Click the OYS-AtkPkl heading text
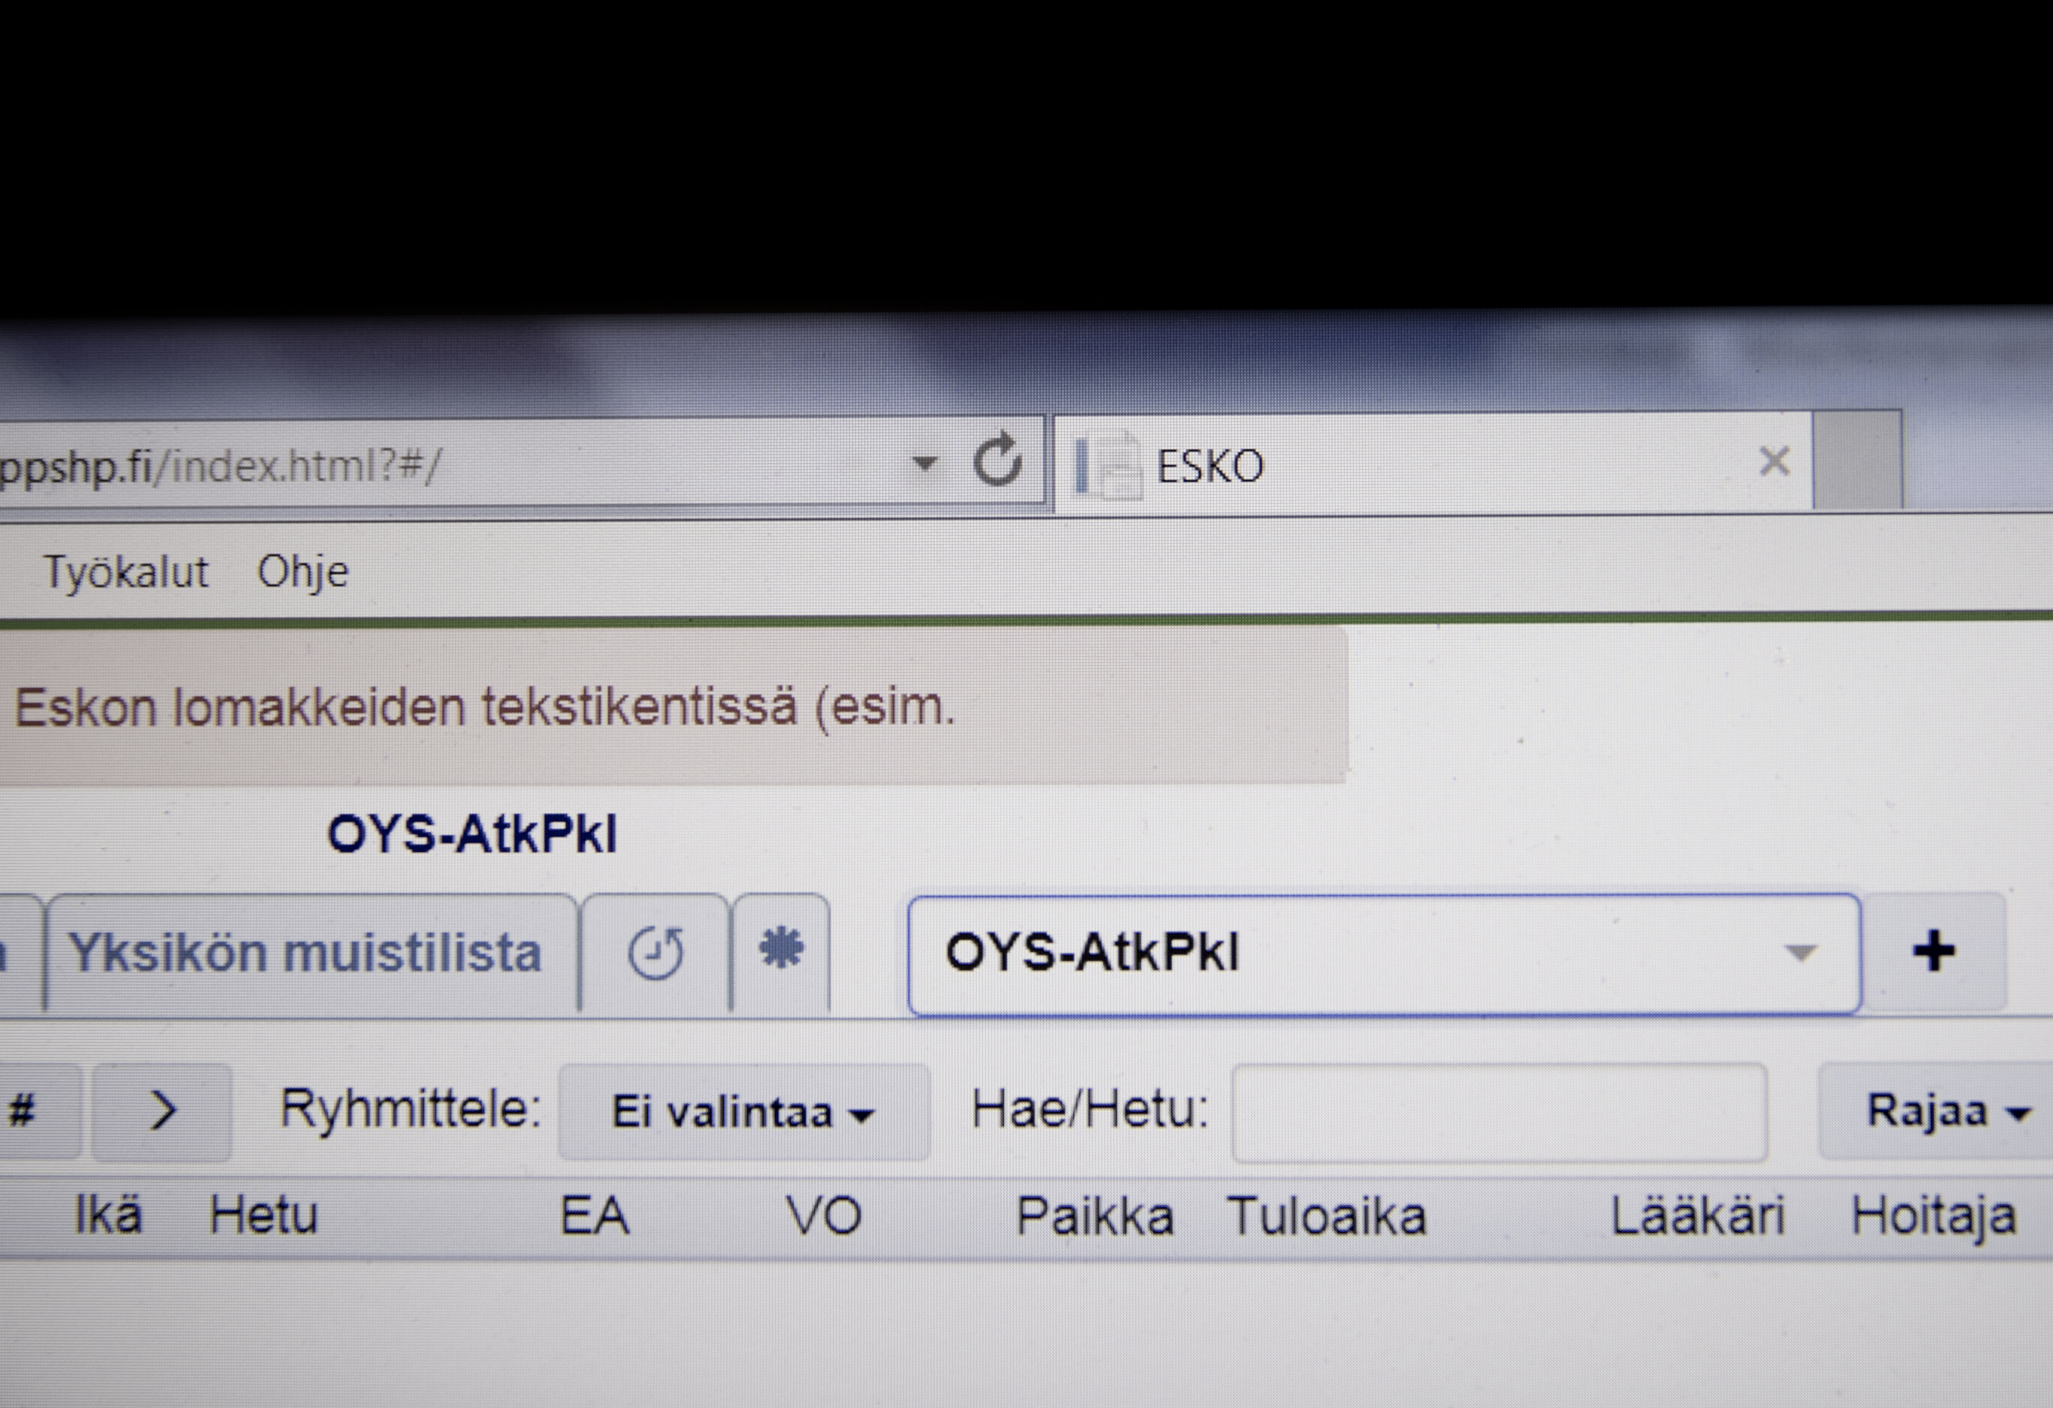 472,834
